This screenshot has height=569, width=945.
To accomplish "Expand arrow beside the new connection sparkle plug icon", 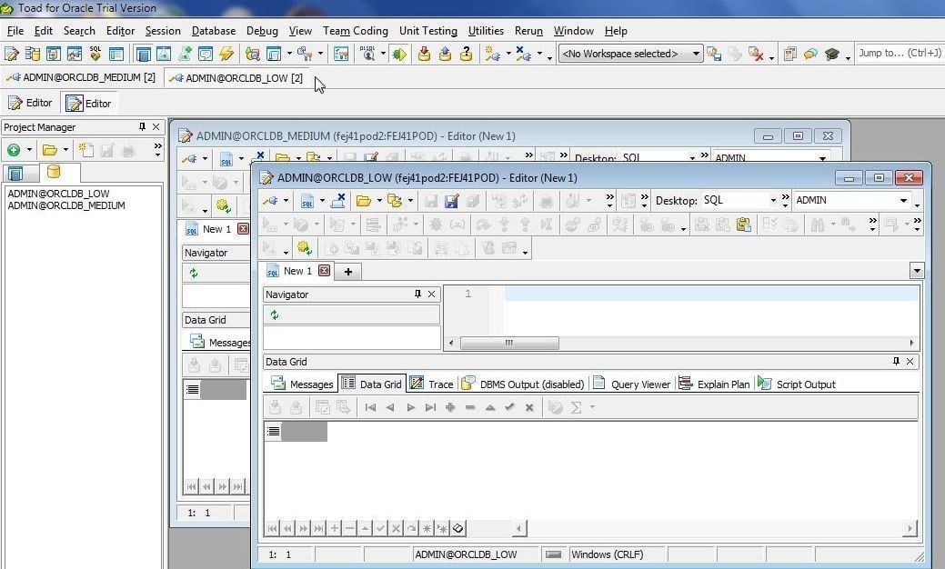I will pos(508,54).
